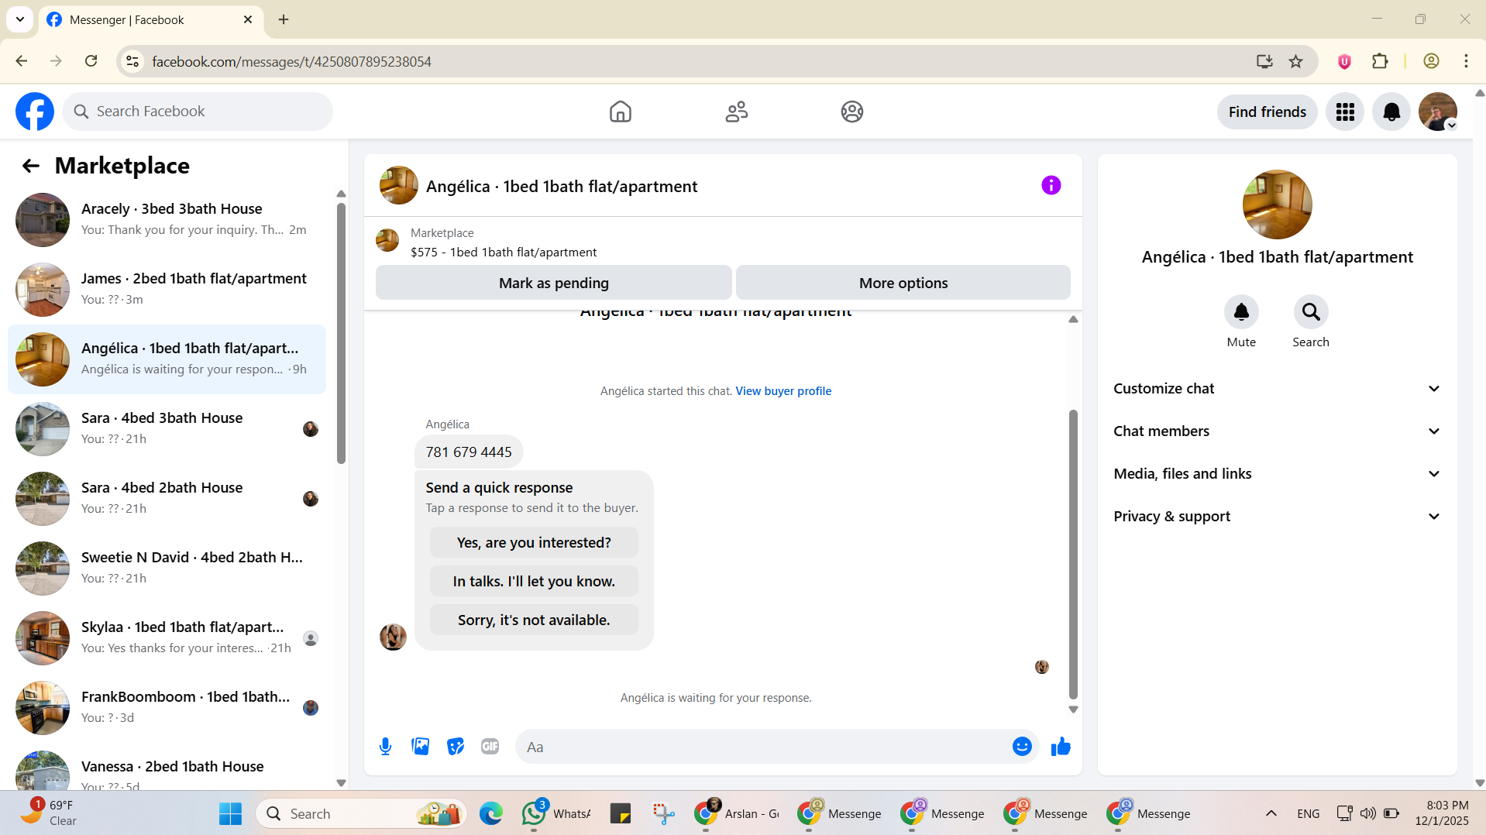
Task: Show hidden system tray icons
Action: pyautogui.click(x=1271, y=814)
